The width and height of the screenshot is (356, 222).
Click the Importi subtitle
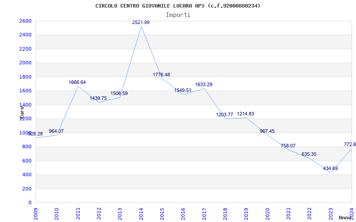178,15
